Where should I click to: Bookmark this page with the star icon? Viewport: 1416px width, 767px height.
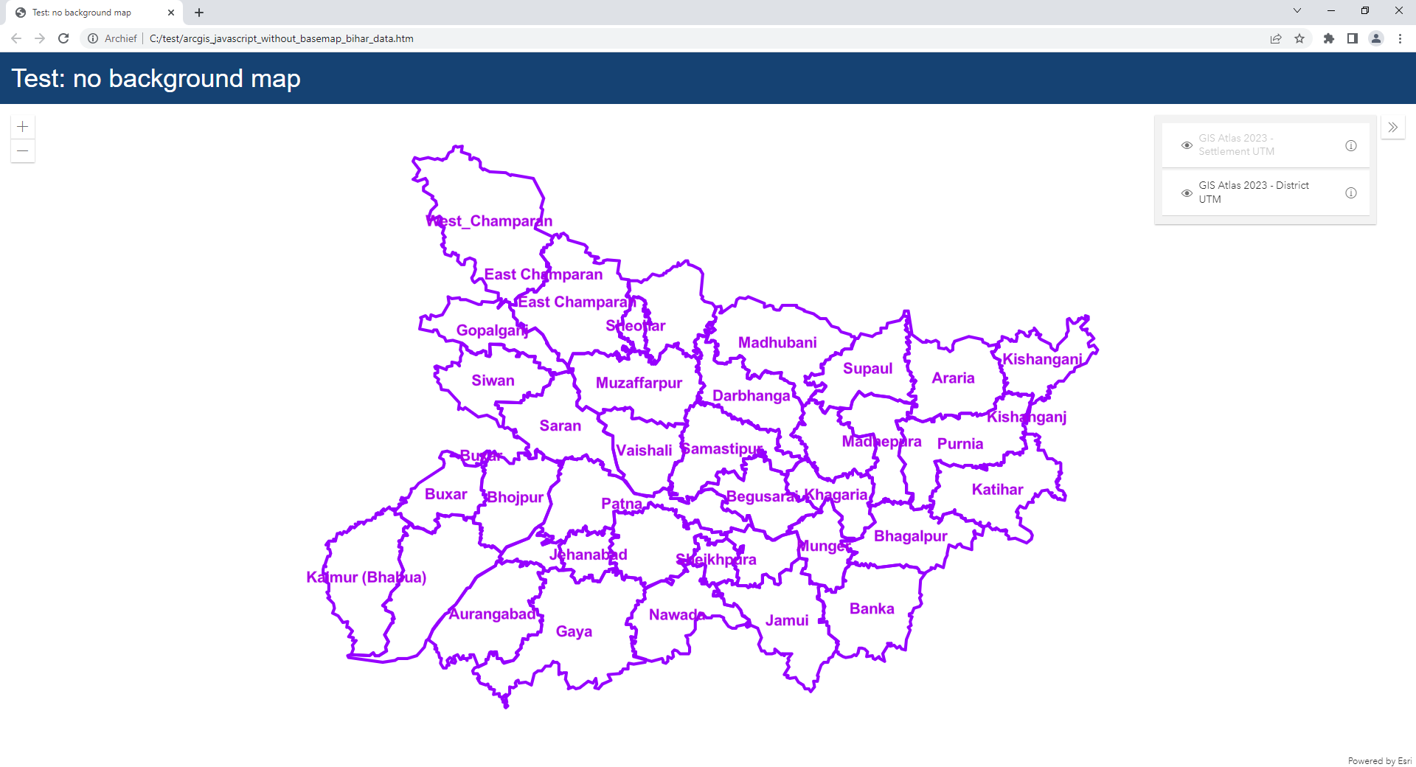pos(1300,38)
